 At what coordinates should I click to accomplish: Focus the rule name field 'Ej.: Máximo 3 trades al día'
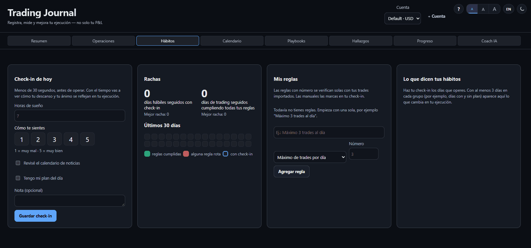329,132
